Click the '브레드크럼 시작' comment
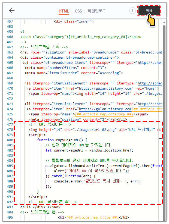This screenshot has width=169, height=224. [44, 47]
